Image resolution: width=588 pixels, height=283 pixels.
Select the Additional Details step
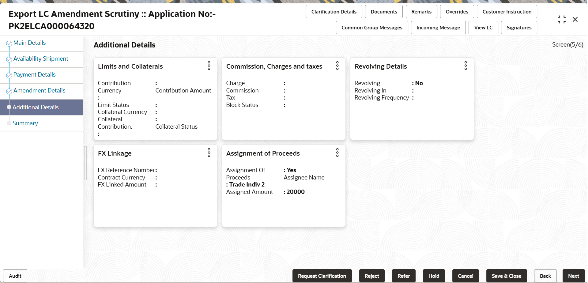pyautogui.click(x=36, y=107)
